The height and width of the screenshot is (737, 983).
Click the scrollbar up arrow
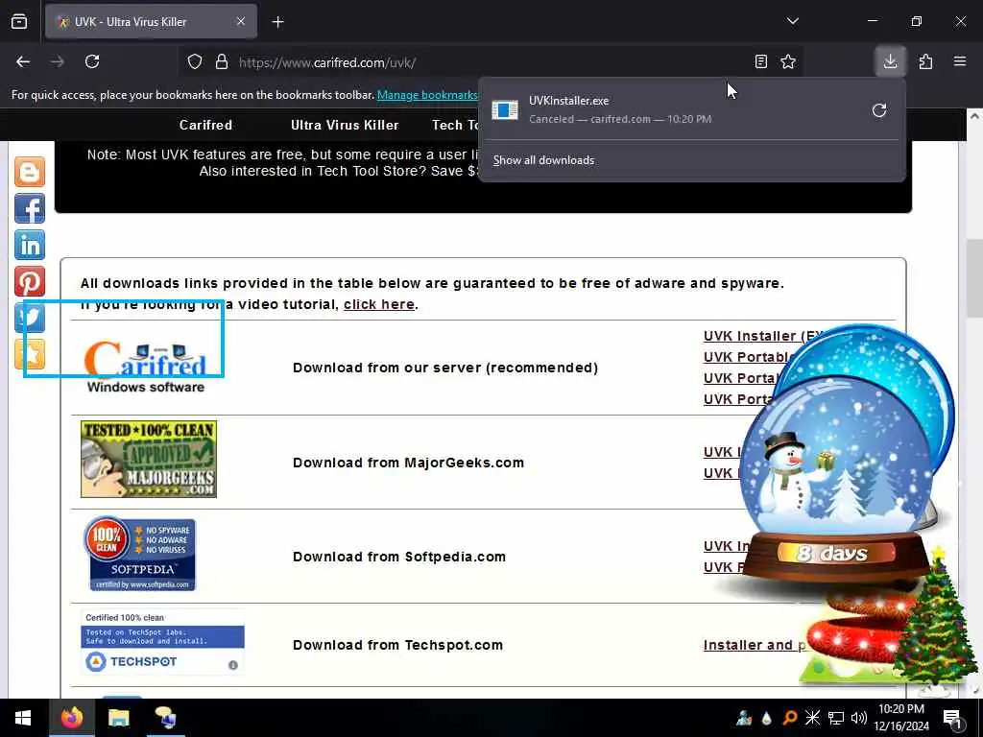pyautogui.click(x=974, y=116)
